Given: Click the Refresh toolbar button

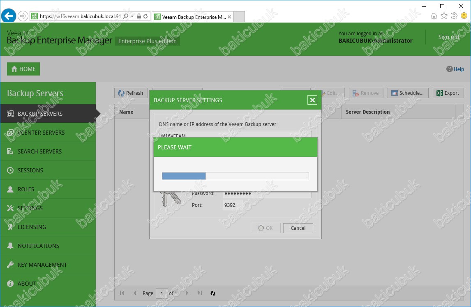Looking at the screenshot, I should pyautogui.click(x=131, y=93).
